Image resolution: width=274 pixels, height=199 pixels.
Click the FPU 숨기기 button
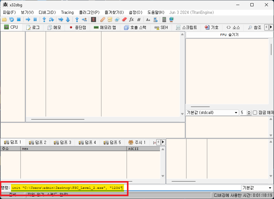(229, 35)
